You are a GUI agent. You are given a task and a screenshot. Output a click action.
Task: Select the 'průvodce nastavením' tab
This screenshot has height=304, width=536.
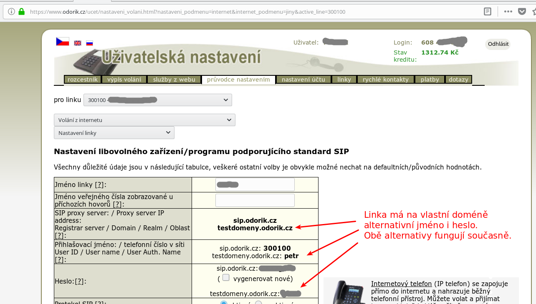[x=238, y=80]
